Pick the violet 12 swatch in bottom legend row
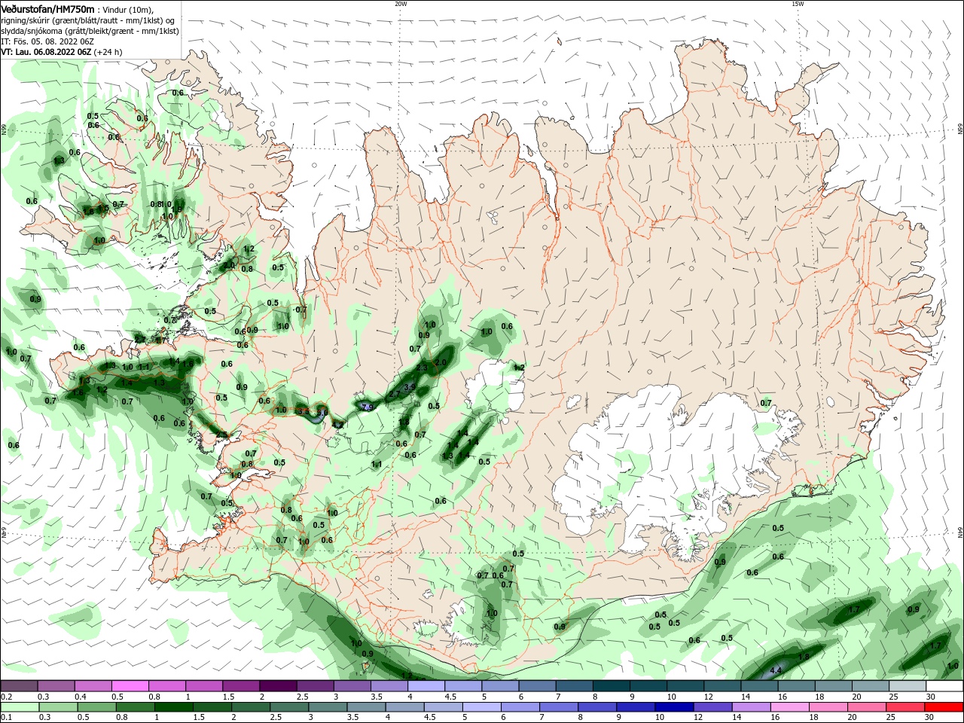Image resolution: width=964 pixels, height=723 pixels. pyautogui.click(x=712, y=707)
